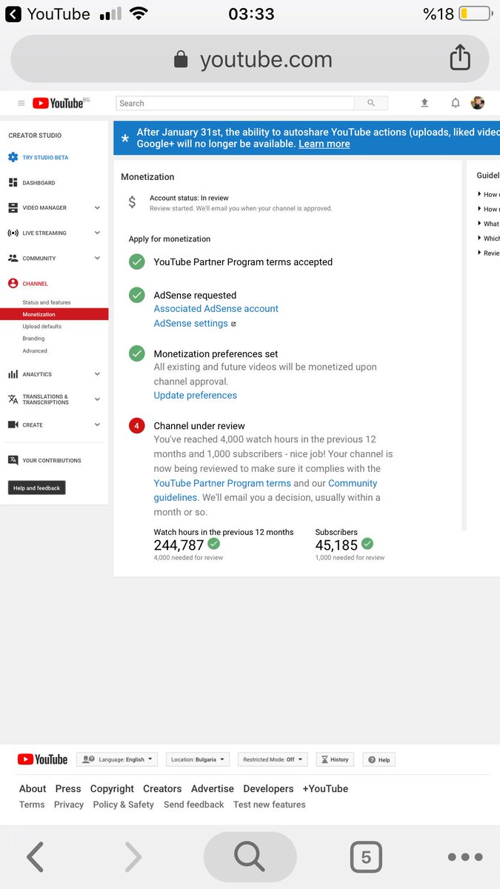The image size is (500, 889).
Task: Open YouTube Partner Program terms link
Action: click(222, 483)
